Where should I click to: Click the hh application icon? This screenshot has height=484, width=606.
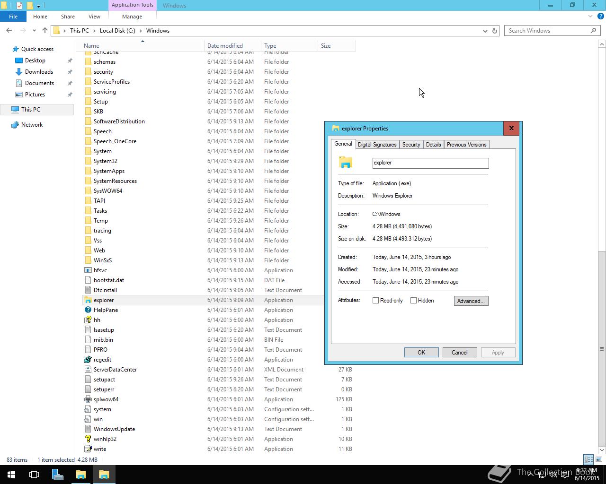pos(88,320)
